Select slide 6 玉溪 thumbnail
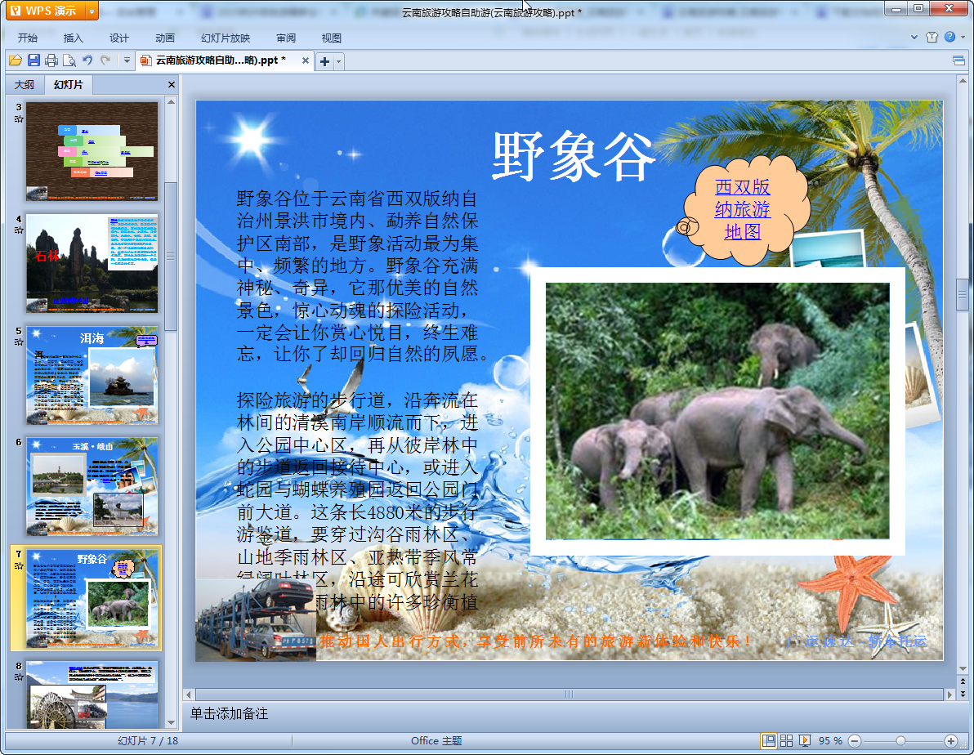This screenshot has height=755, width=974. point(92,486)
